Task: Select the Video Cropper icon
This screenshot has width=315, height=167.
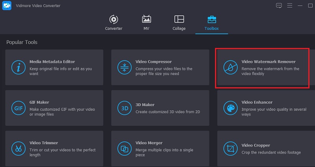Action: 230,149
